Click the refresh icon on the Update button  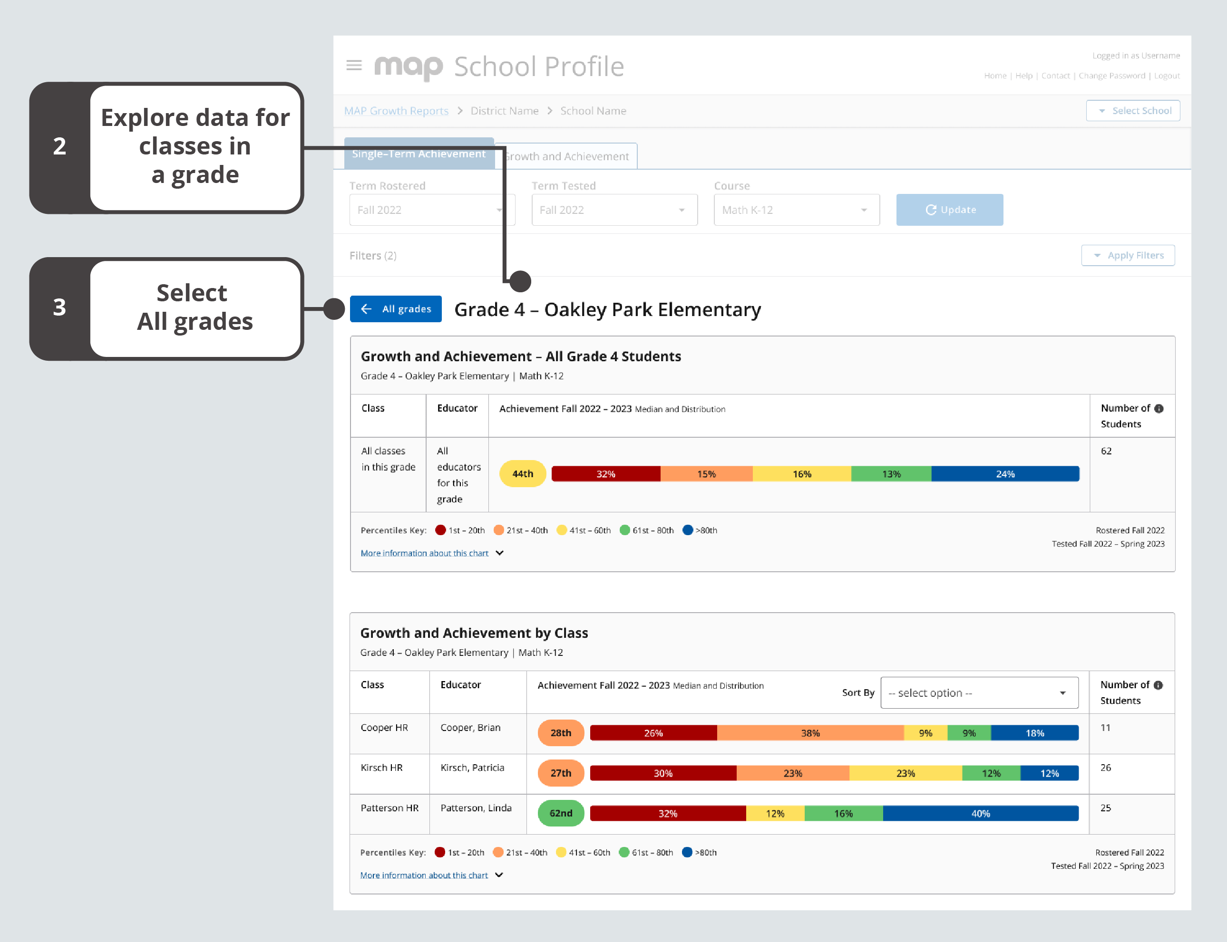coord(931,210)
